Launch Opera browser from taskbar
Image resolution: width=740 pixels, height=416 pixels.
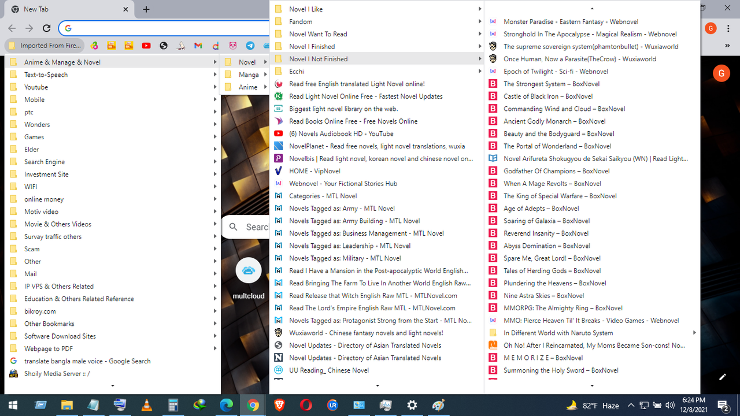306,405
